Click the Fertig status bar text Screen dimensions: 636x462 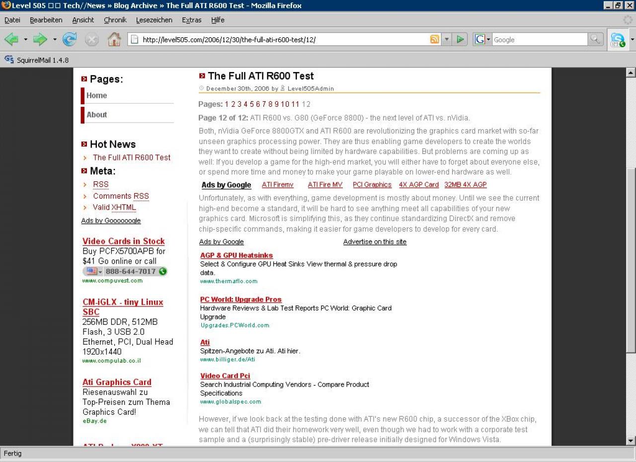tap(13, 454)
